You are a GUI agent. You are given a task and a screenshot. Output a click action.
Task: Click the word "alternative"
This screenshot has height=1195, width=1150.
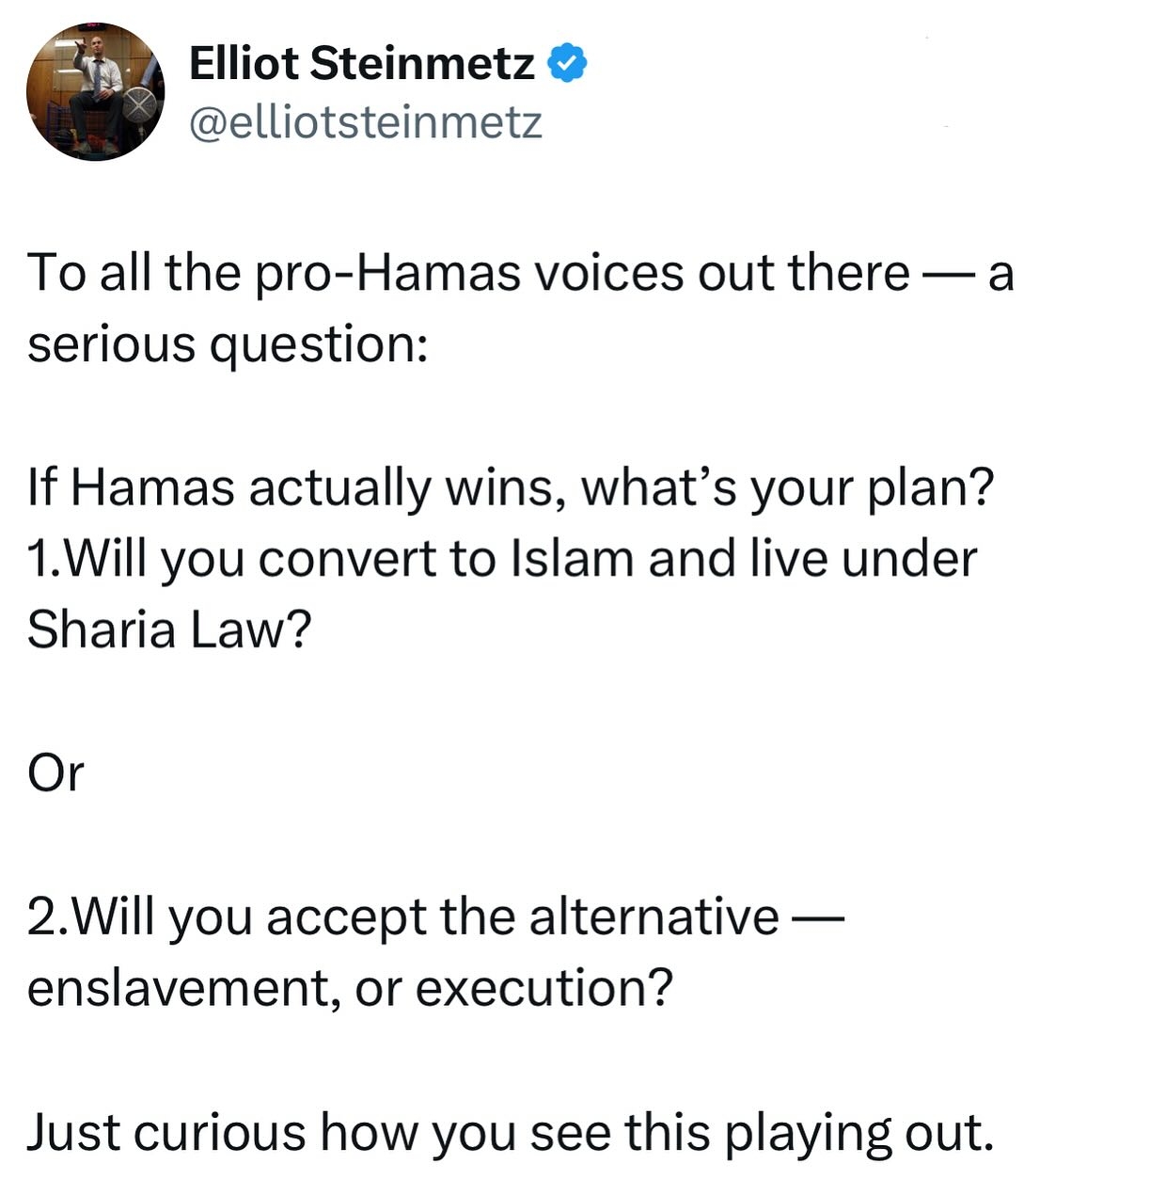coord(654,917)
